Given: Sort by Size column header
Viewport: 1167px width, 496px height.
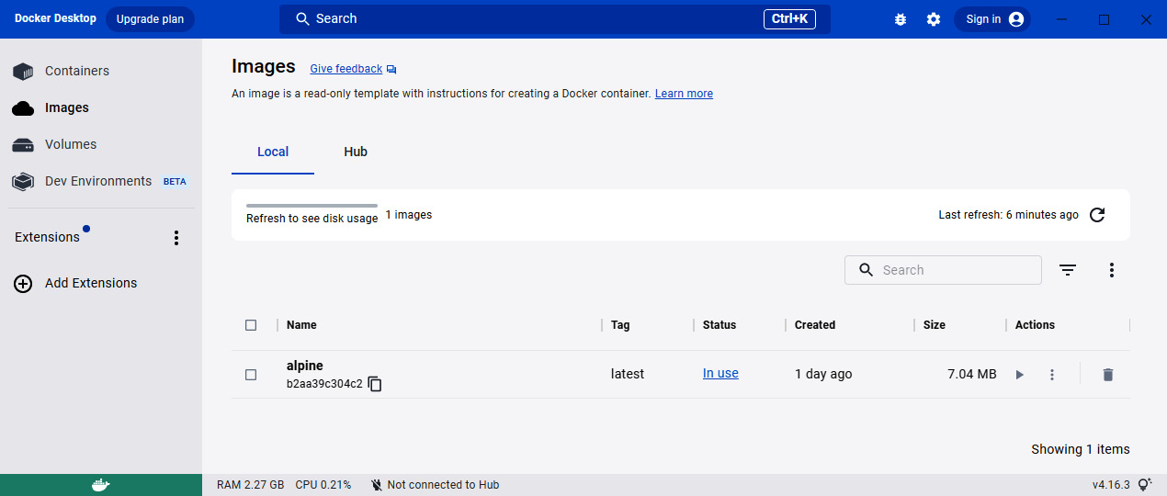Looking at the screenshot, I should 935,325.
